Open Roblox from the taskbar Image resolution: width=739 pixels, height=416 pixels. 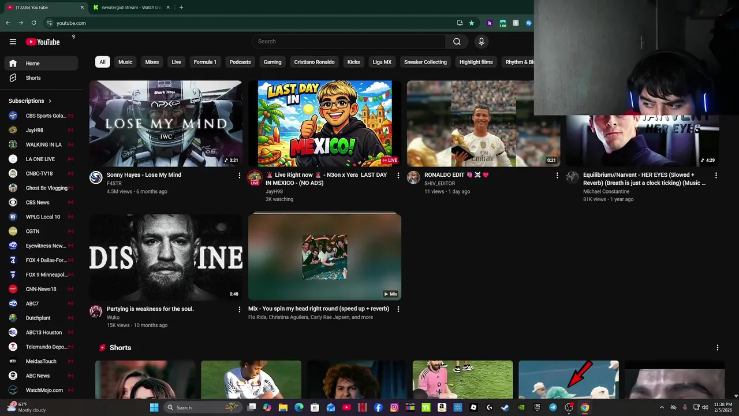[473, 407]
